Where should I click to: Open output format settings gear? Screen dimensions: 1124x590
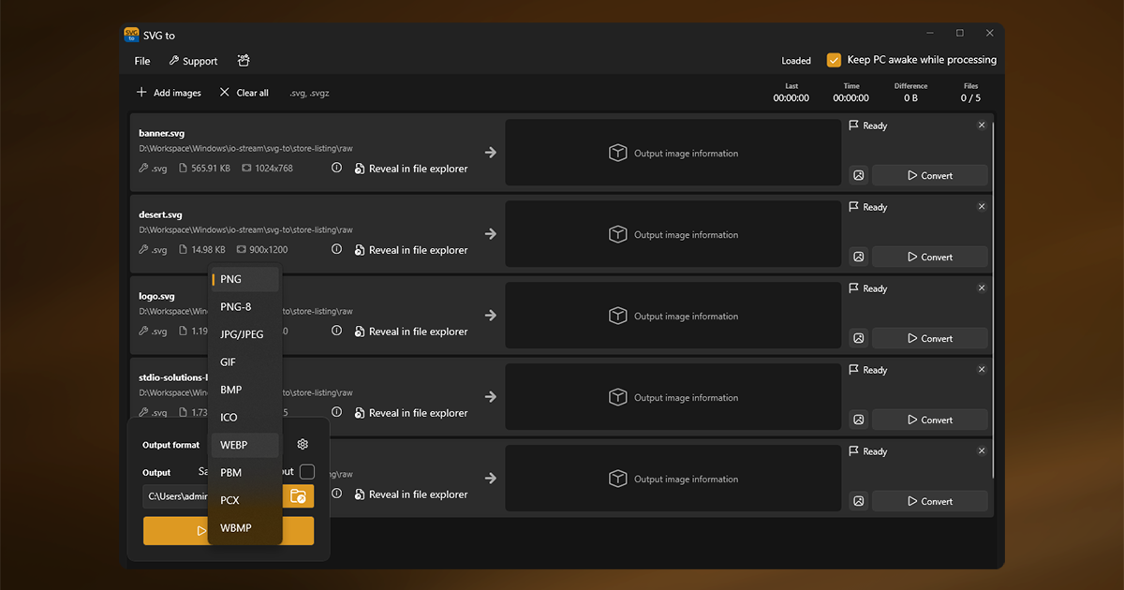pos(303,445)
